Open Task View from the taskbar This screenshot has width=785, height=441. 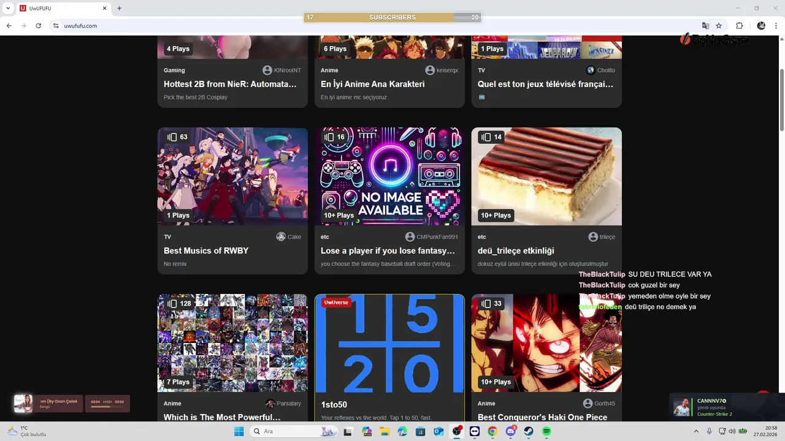(x=348, y=431)
